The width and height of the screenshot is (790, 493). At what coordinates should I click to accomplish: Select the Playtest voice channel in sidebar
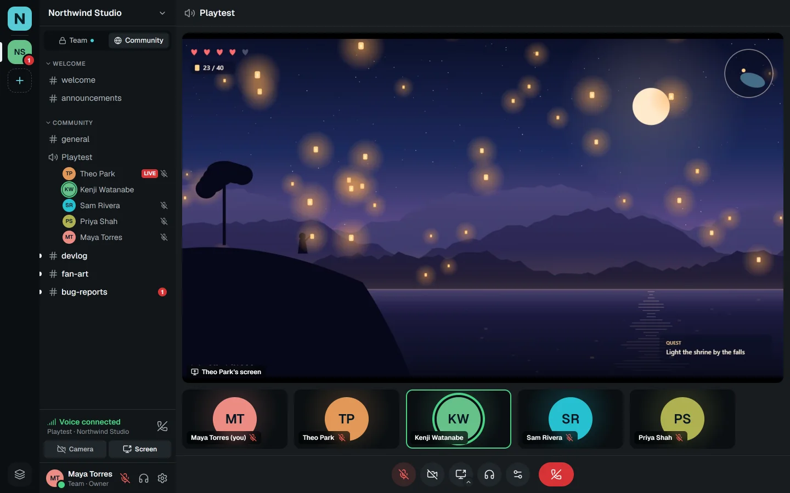pyautogui.click(x=108, y=157)
